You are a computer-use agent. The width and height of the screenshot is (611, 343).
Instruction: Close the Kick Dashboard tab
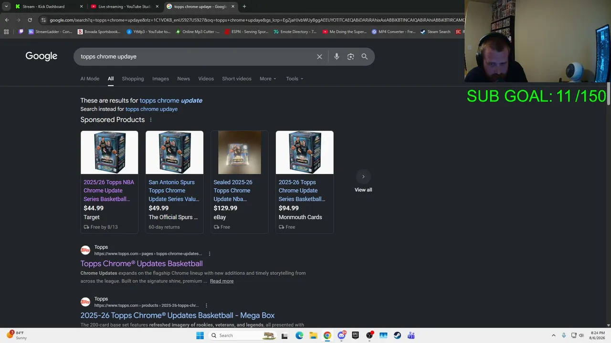81,7
